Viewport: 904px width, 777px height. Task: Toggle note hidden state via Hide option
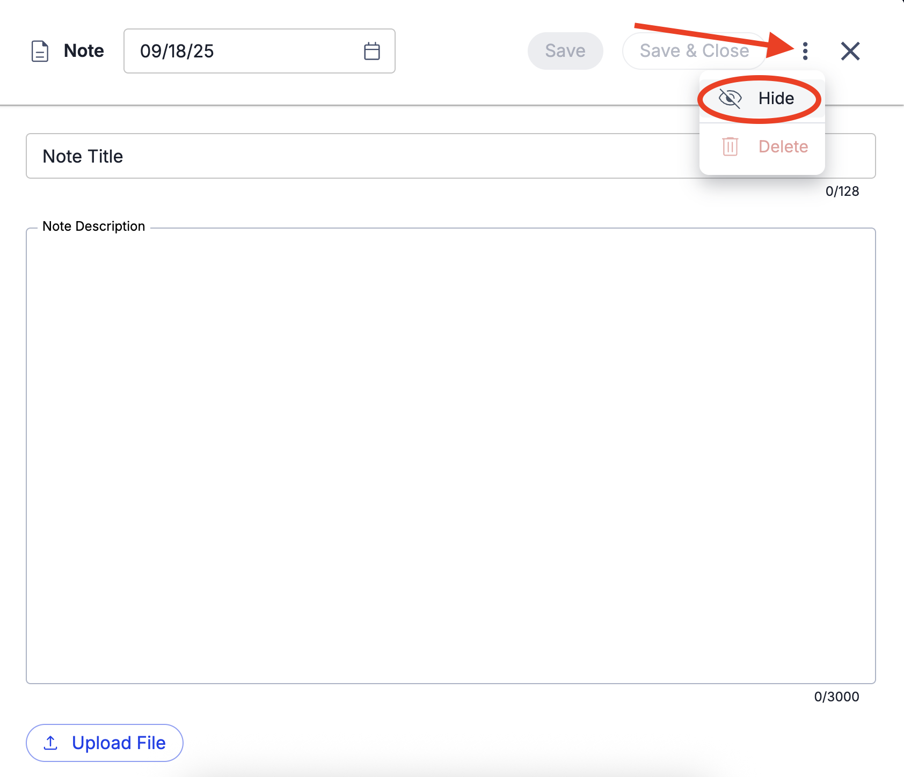click(x=776, y=98)
